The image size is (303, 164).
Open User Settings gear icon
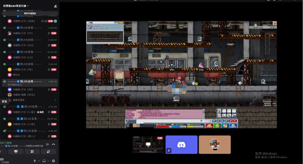tap(53, 161)
